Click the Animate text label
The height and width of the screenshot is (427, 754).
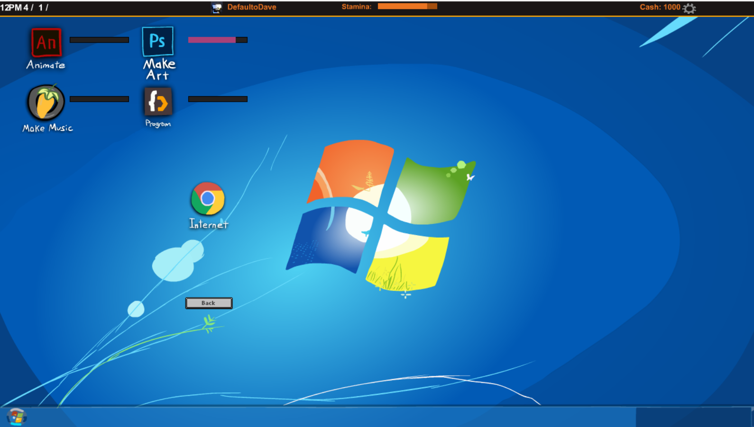[x=46, y=65]
